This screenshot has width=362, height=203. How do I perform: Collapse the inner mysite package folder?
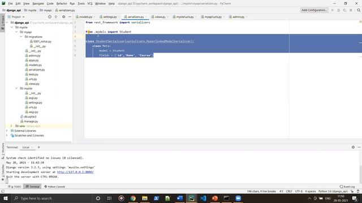coord(16,89)
